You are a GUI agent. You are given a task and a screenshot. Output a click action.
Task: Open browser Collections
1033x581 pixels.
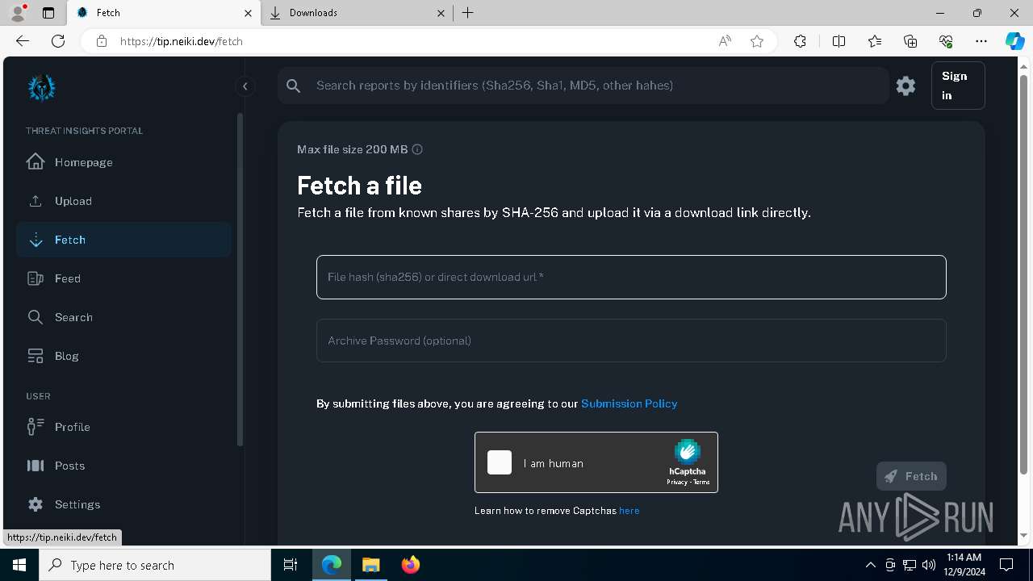[910, 41]
